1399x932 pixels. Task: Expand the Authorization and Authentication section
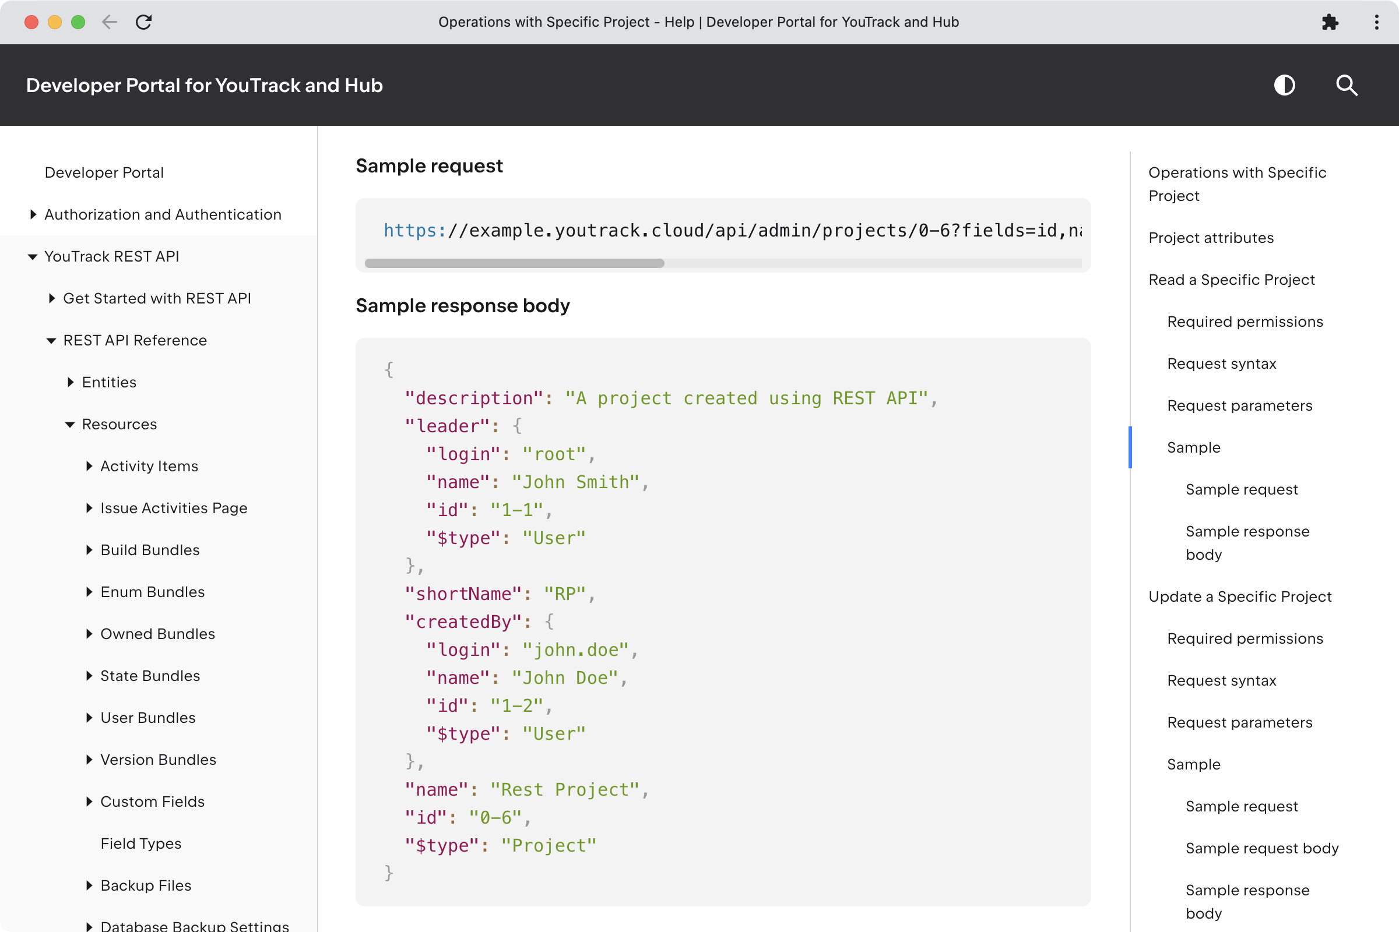tap(33, 214)
